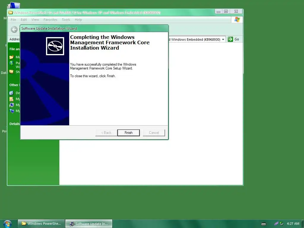
Task: Open the Start menu orb
Action: point(7,224)
